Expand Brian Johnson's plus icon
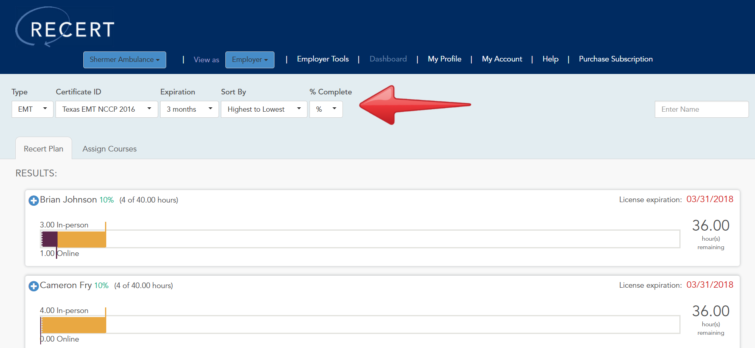 (34, 200)
